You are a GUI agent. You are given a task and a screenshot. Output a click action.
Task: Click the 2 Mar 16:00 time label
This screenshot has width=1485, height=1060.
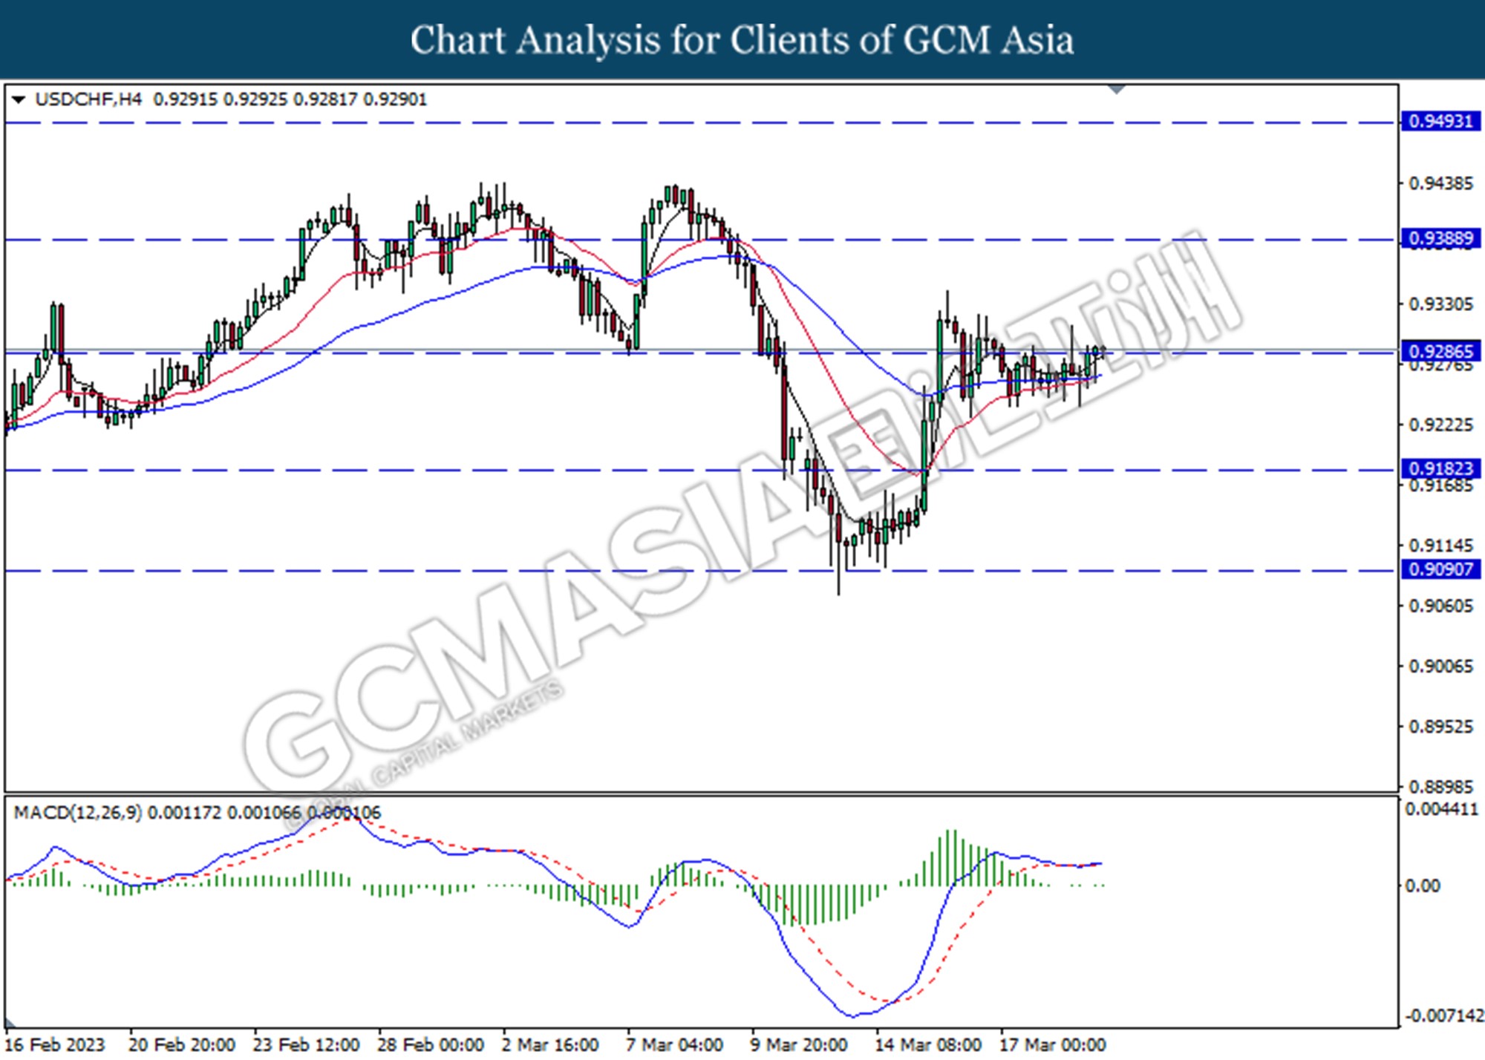[550, 1045]
